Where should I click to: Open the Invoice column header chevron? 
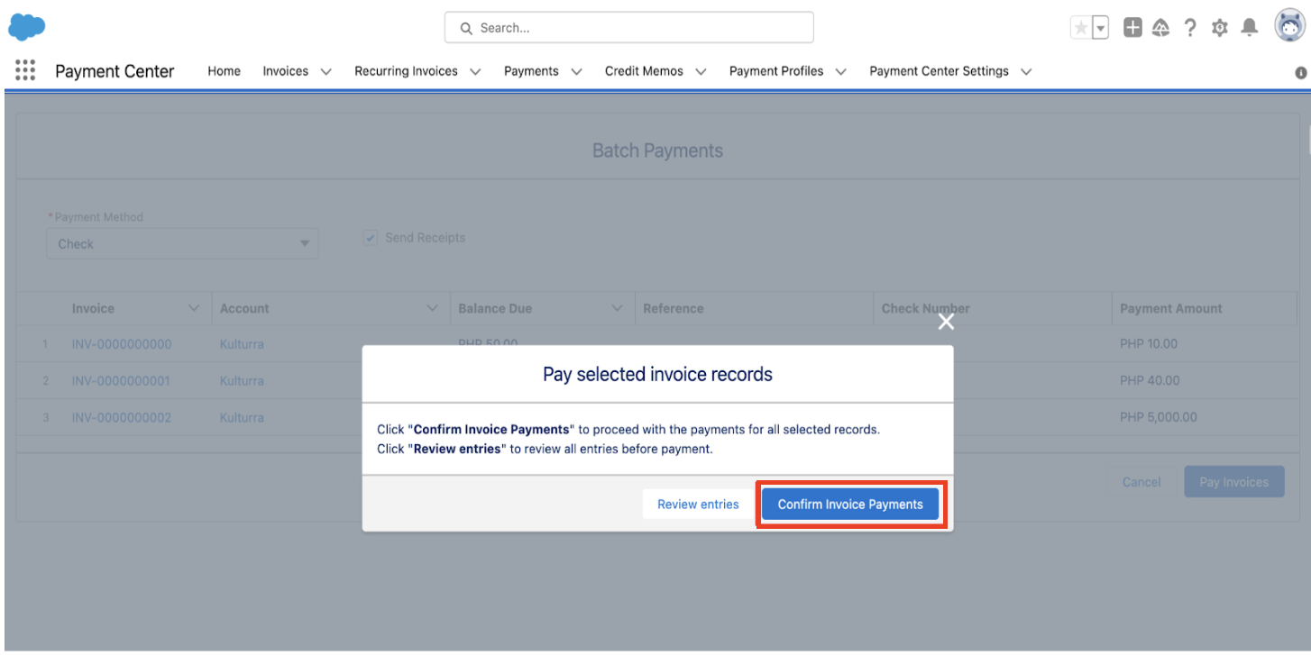tap(193, 308)
